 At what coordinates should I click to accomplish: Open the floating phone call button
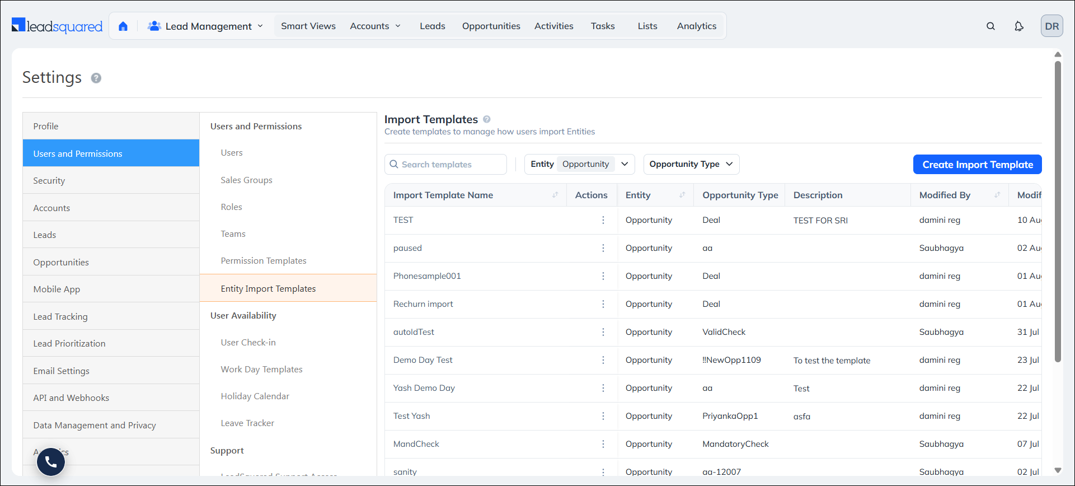(51, 462)
